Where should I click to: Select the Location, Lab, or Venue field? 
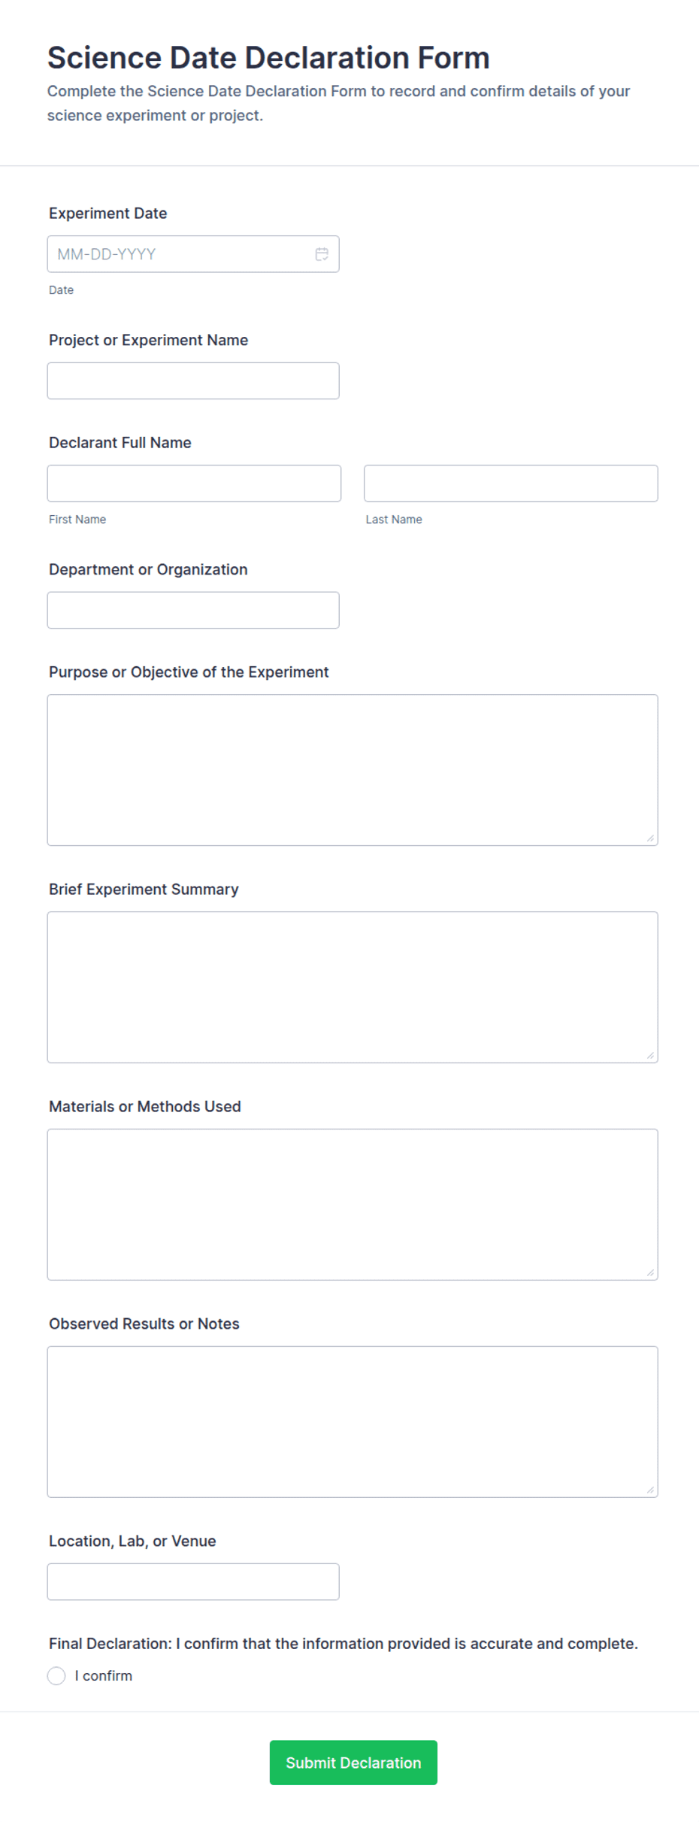193,1581
